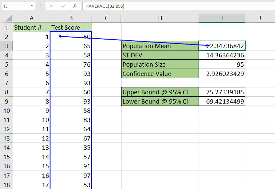Select column C header
Viewport: 275px width, 189px height.
(106, 18)
